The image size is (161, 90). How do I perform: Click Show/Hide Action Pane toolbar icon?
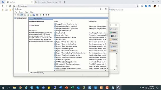click(x=37, y=15)
